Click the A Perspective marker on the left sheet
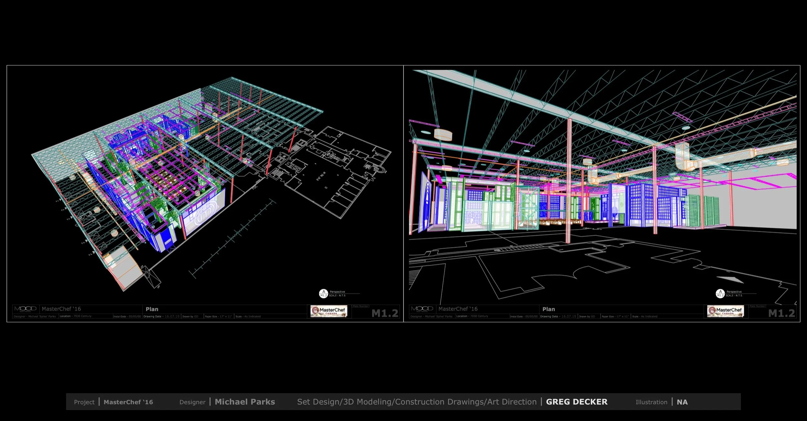Viewport: 807px width, 421px height. [x=323, y=293]
